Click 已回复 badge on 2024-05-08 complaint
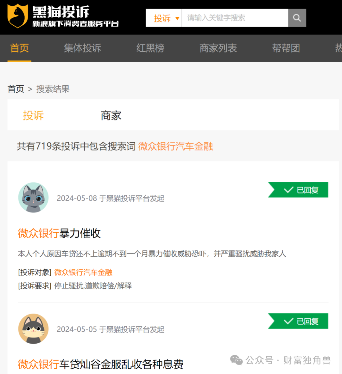 click(298, 190)
